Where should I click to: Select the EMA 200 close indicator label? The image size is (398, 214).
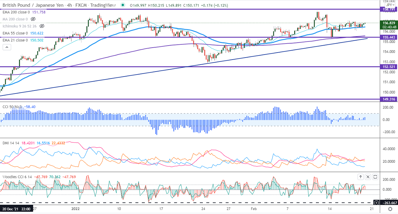(x=16, y=12)
